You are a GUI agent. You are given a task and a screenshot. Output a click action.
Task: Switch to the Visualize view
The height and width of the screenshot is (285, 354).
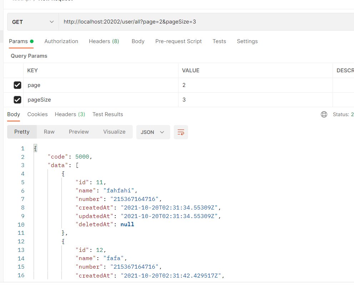[x=114, y=132]
